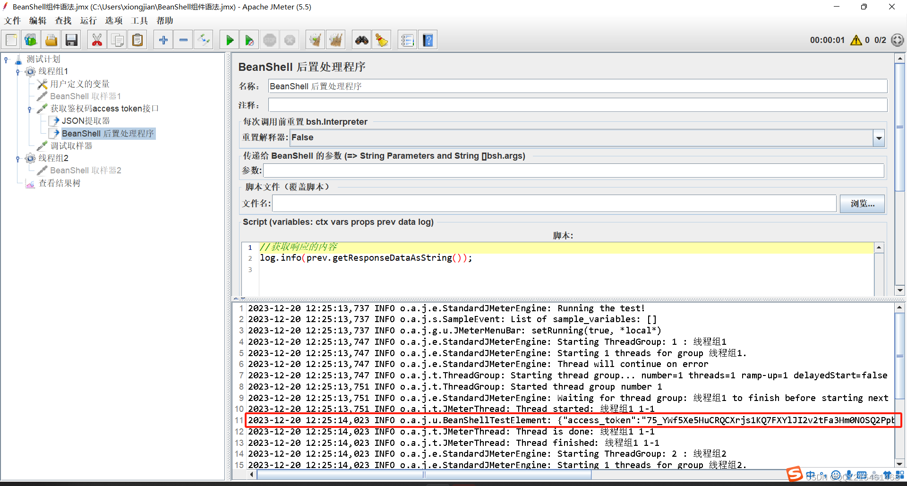
Task: Select 用户定义的变量 in tree
Action: [x=80, y=84]
